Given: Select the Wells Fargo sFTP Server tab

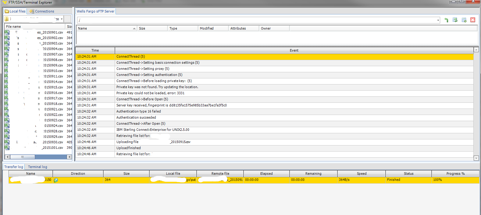Looking at the screenshot, I should pyautogui.click(x=95, y=11).
